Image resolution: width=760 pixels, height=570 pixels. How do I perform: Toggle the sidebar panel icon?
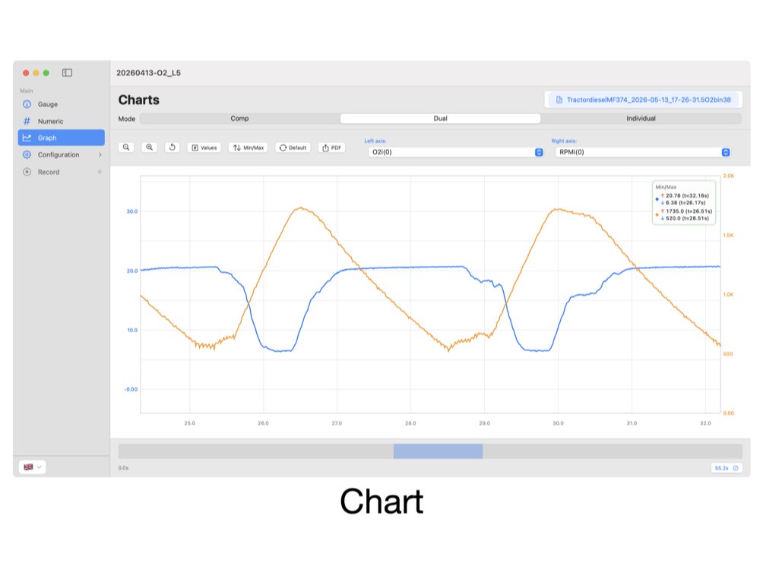pyautogui.click(x=67, y=73)
